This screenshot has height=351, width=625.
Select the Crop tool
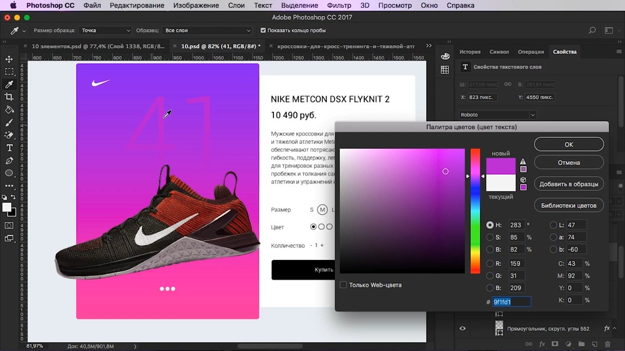pyautogui.click(x=9, y=97)
